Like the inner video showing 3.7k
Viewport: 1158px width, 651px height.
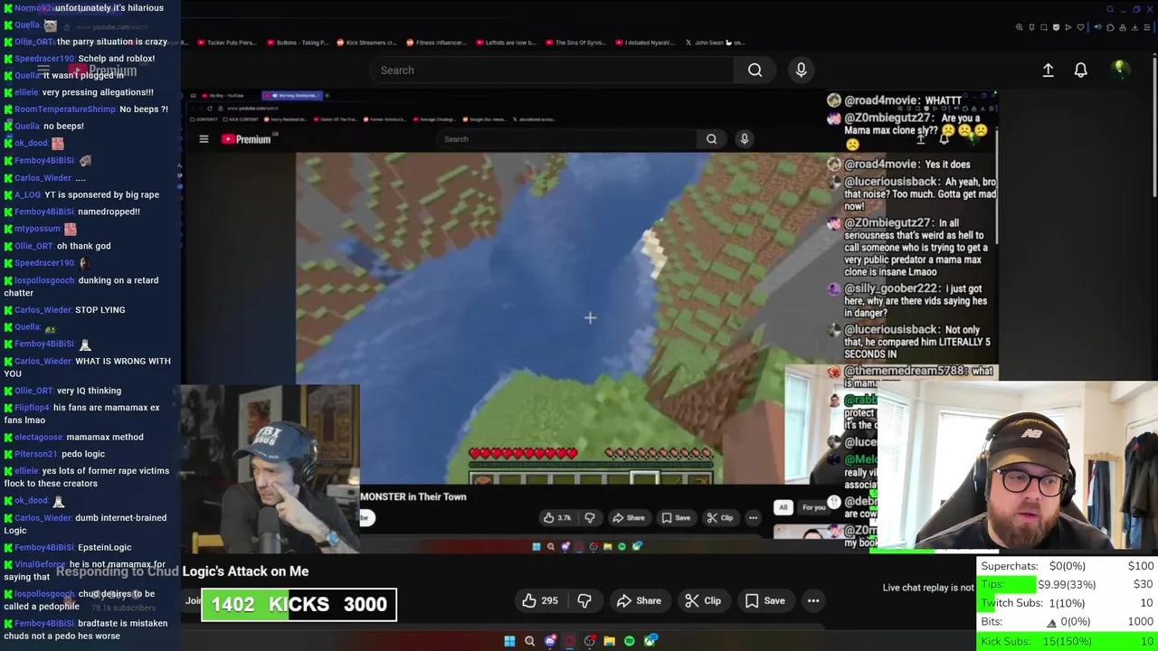point(557,518)
